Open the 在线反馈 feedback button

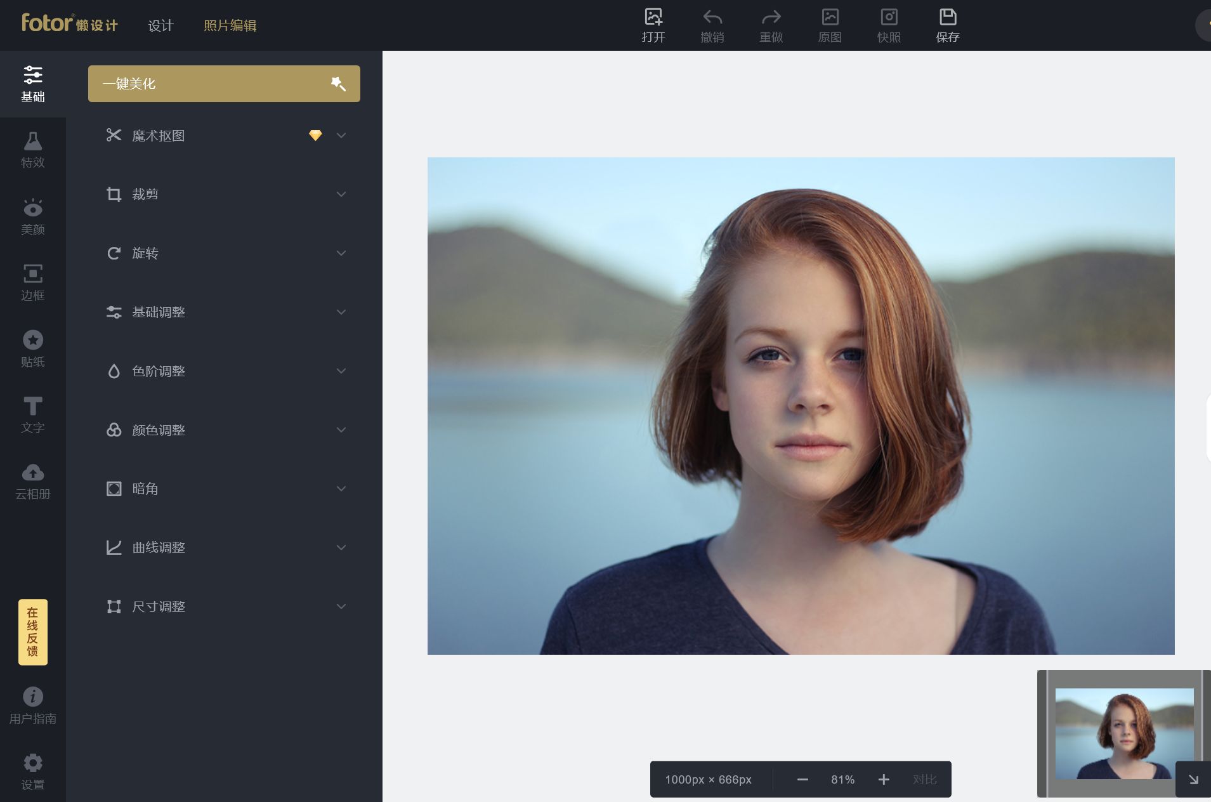click(x=33, y=632)
